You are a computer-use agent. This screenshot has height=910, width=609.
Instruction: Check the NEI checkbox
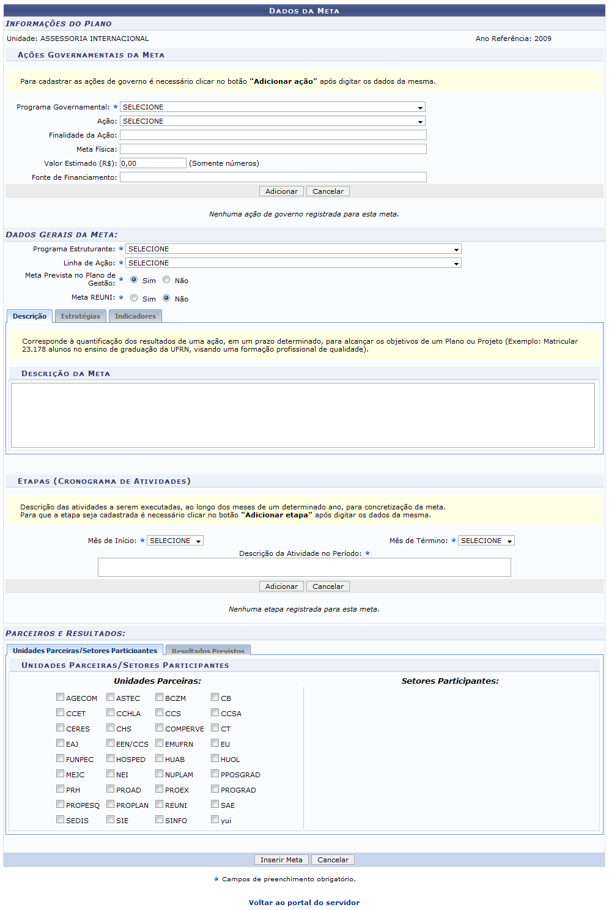[110, 773]
